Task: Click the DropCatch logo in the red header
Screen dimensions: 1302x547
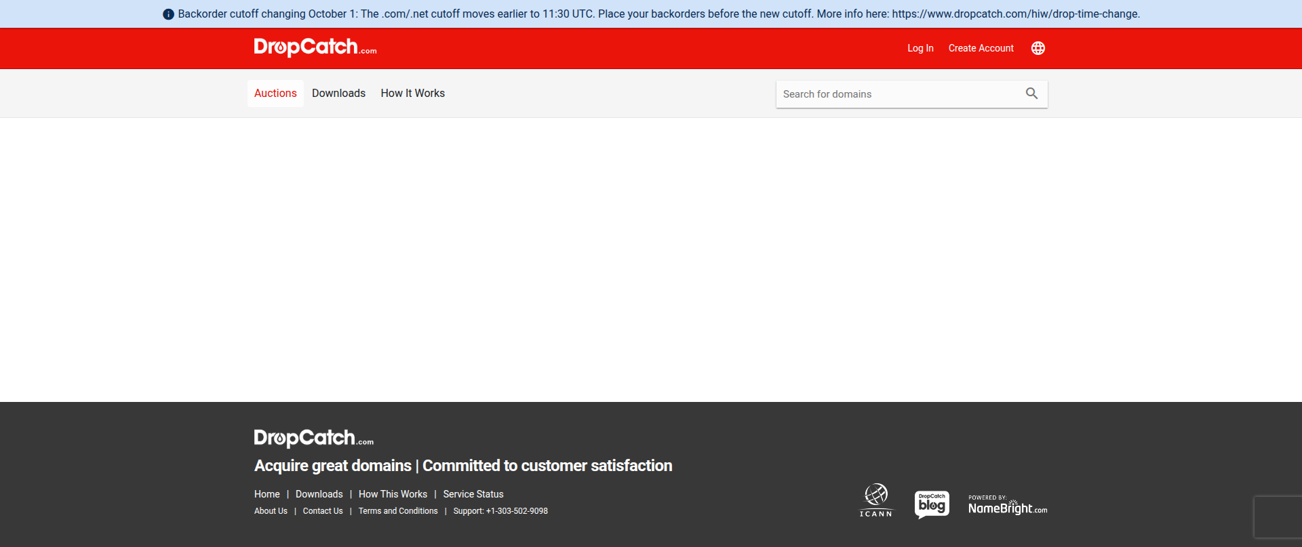Action: 315,47
